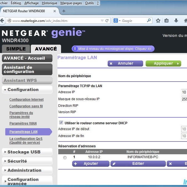Click the 10.0.0.2 address cell
This screenshot has width=187, height=187.
[x=94, y=157]
